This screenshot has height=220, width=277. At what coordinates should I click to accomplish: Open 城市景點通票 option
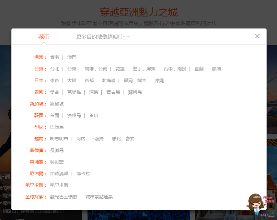tap(99, 197)
